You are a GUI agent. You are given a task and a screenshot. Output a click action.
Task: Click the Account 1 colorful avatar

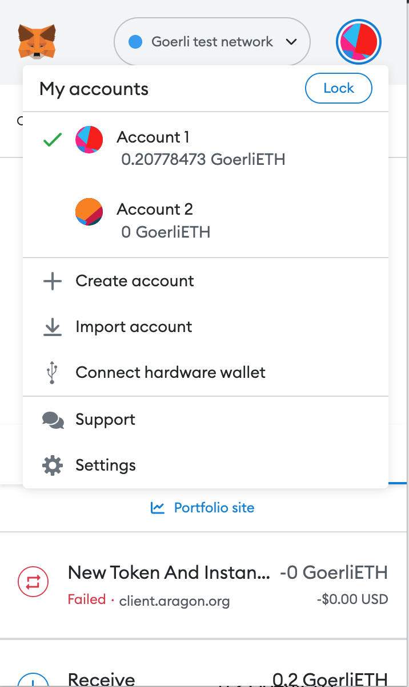[x=89, y=140]
